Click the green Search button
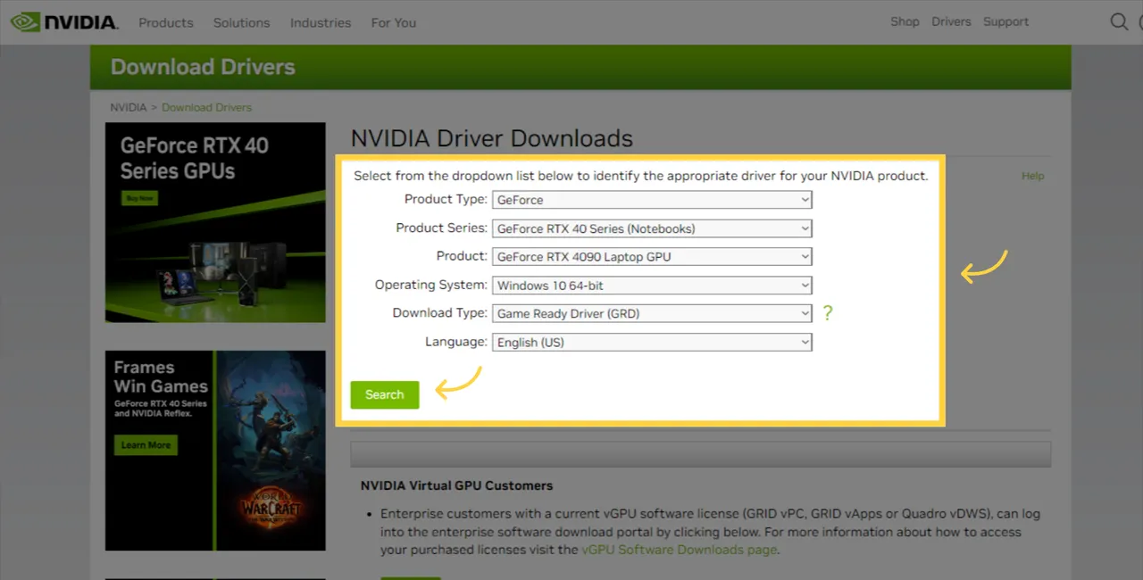The width and height of the screenshot is (1143, 580). click(x=385, y=394)
